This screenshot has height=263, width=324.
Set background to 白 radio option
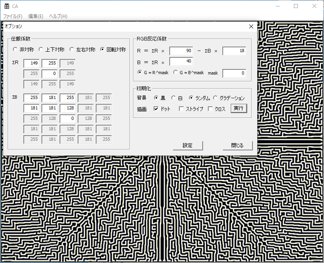pyautogui.click(x=174, y=98)
